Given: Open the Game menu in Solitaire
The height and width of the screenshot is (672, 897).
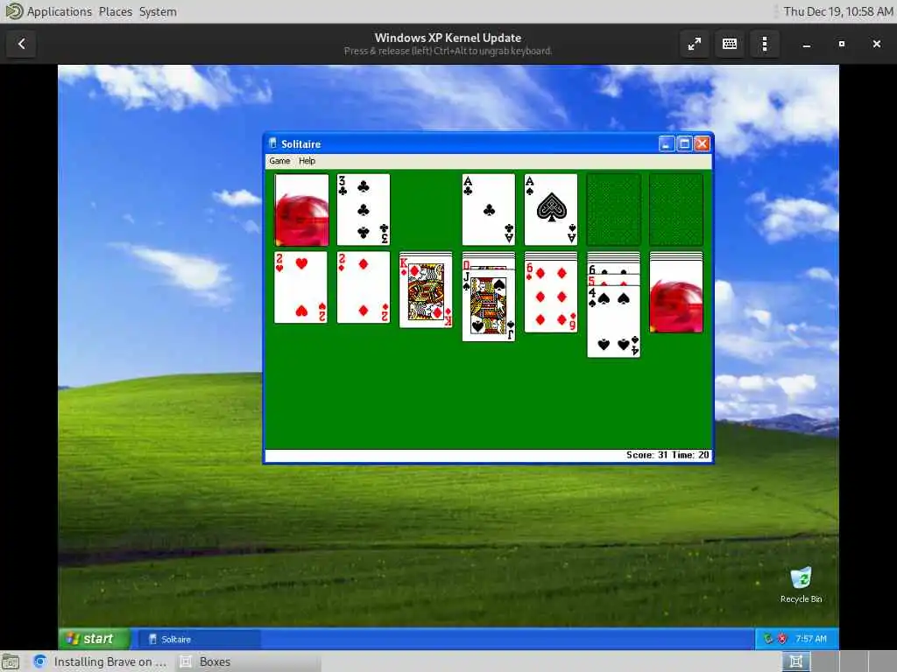Looking at the screenshot, I should 279,161.
